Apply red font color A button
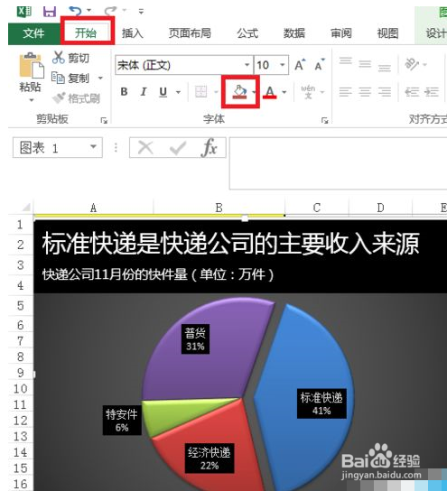Image resolution: width=447 pixels, height=491 pixels. point(270,92)
